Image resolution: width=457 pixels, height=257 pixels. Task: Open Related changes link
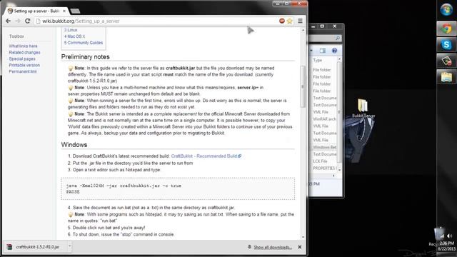pos(24,52)
